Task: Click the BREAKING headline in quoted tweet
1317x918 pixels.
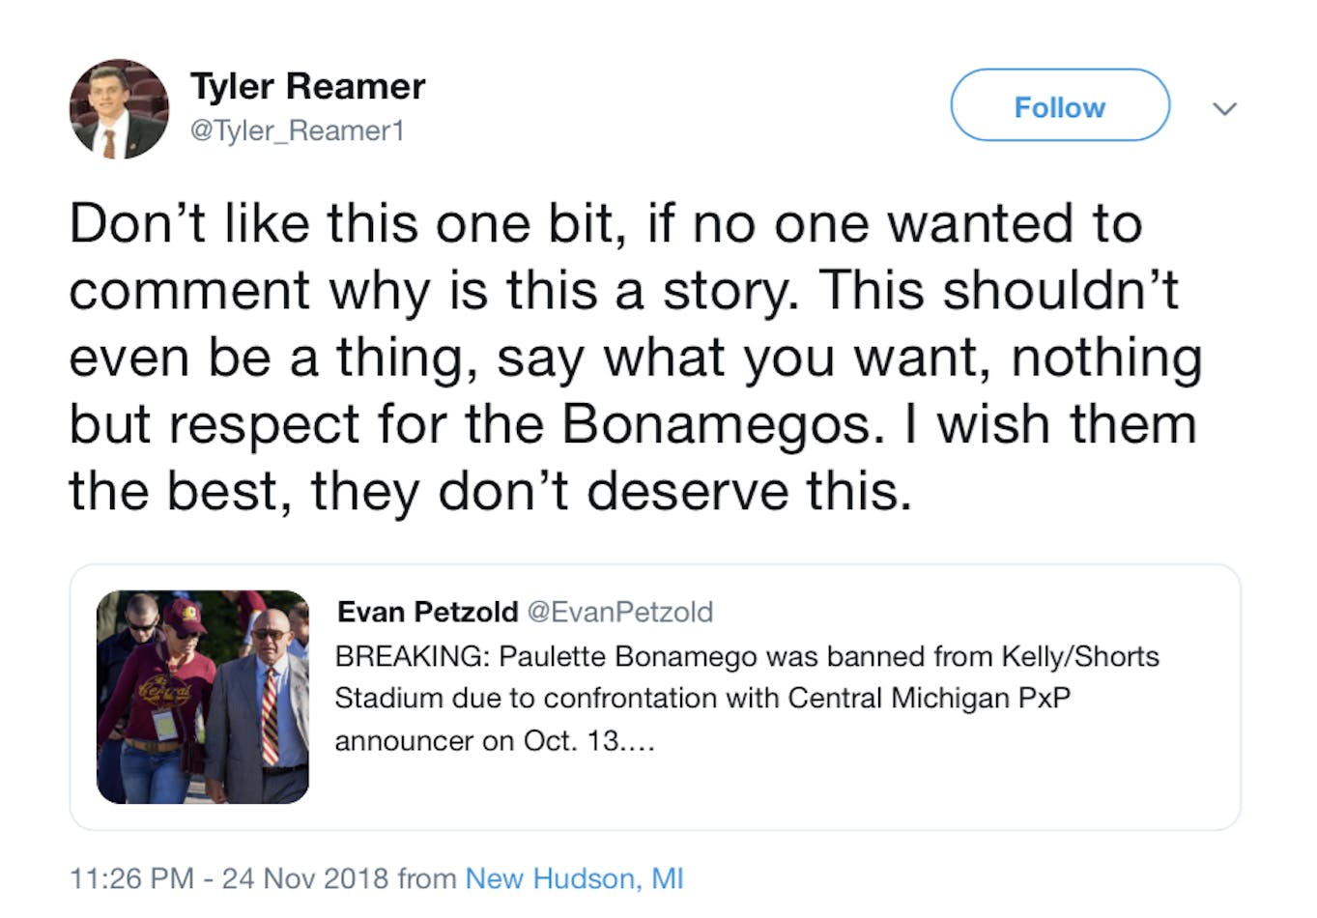Action: 747,656
